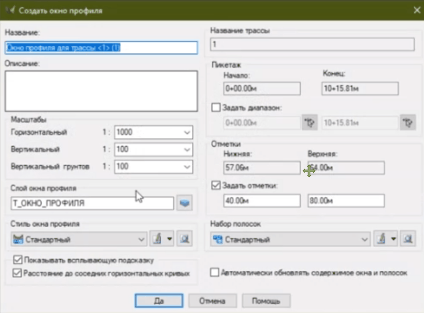Pick end station from drawing icon
The height and width of the screenshot is (313, 424).
pos(407,123)
